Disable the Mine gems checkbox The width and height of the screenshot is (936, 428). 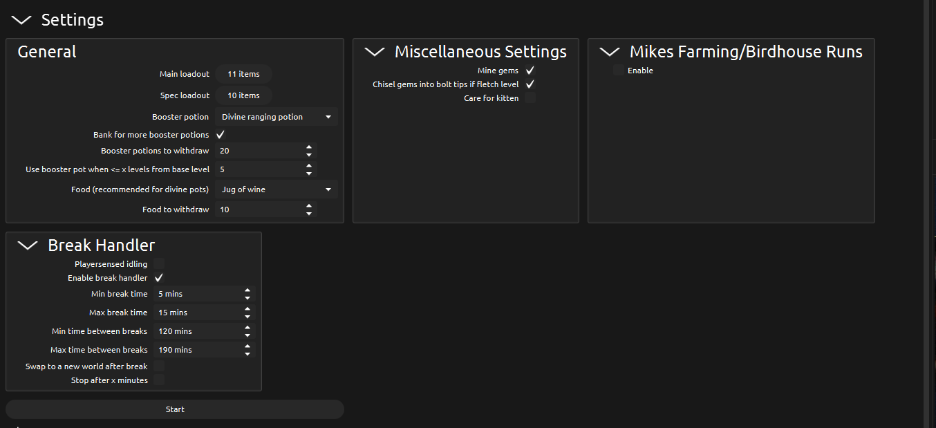[x=530, y=71]
